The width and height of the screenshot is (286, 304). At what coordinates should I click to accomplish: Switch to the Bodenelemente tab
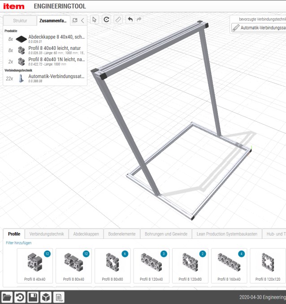tap(122, 234)
